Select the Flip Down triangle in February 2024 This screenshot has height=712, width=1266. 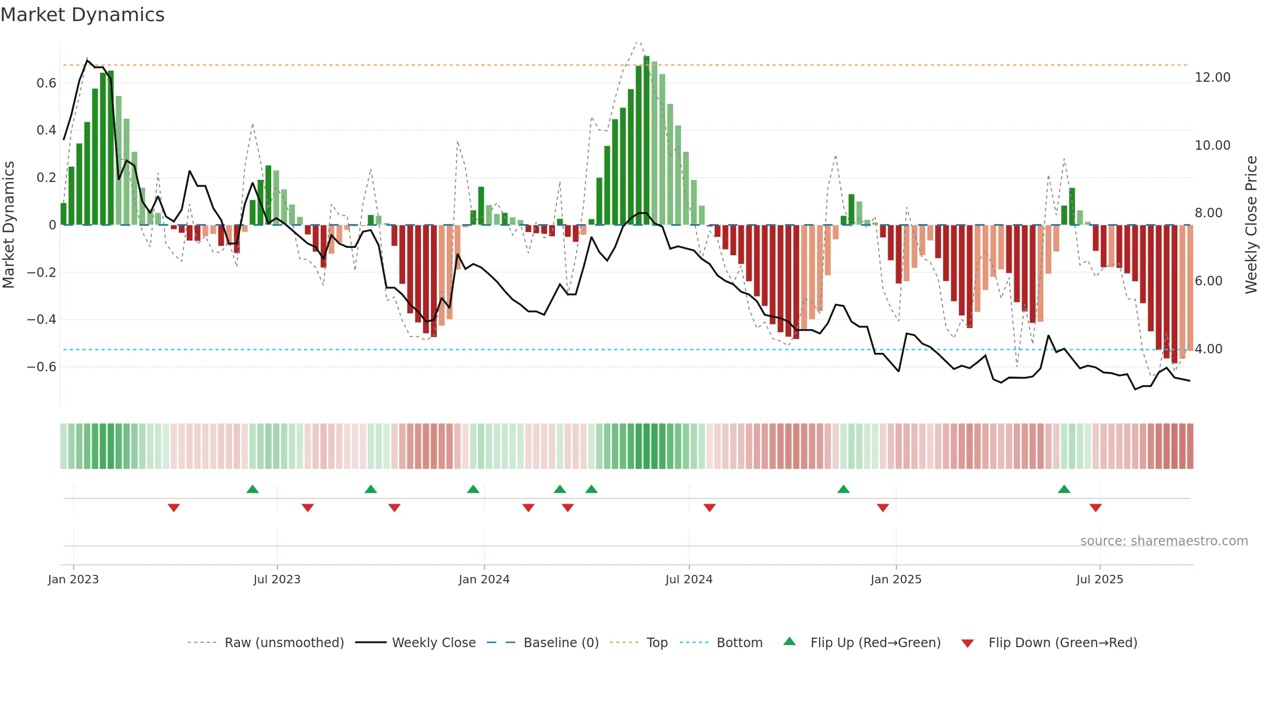click(x=529, y=508)
